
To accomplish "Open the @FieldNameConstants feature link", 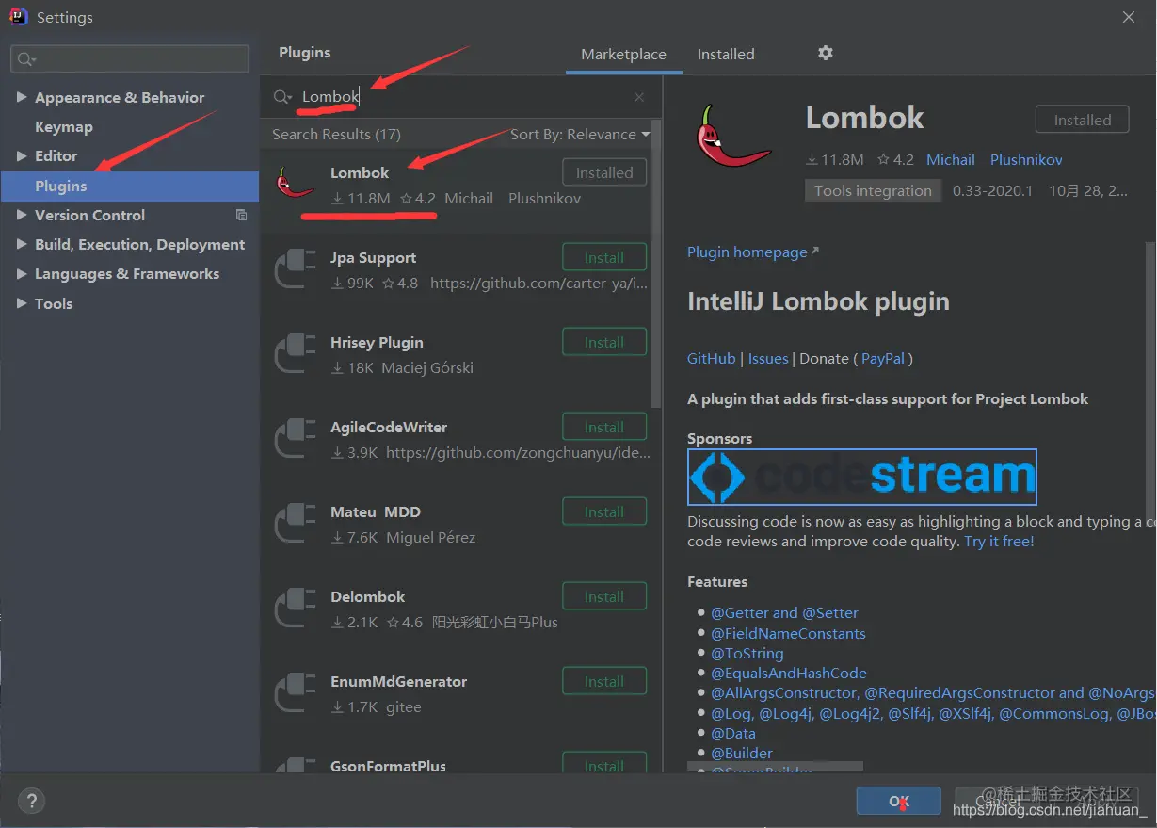I will (x=788, y=633).
